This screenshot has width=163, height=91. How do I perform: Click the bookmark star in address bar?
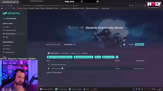pyautogui.click(x=132, y=6)
